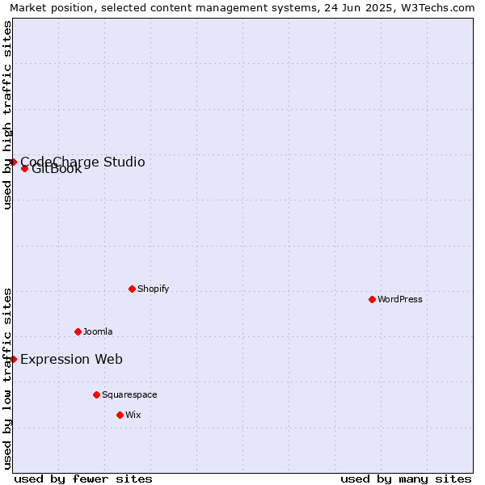Screen dimensions: 485x485
Task: Click the GitBook red data point
Action: pyautogui.click(x=25, y=169)
